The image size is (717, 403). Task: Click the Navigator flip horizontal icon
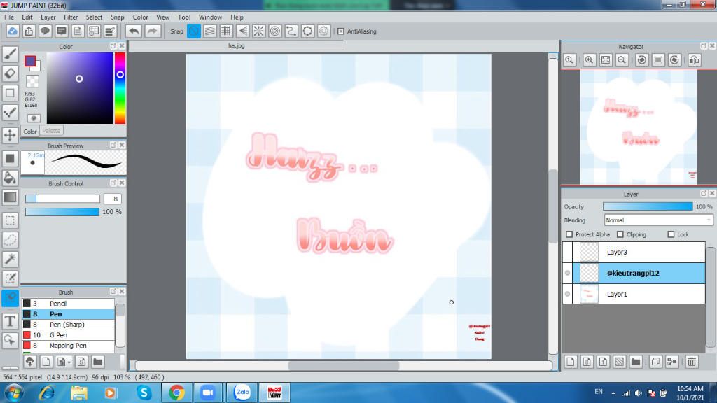tap(694, 60)
